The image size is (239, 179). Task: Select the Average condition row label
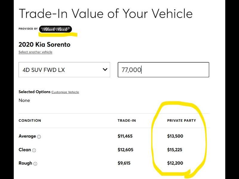(27, 136)
